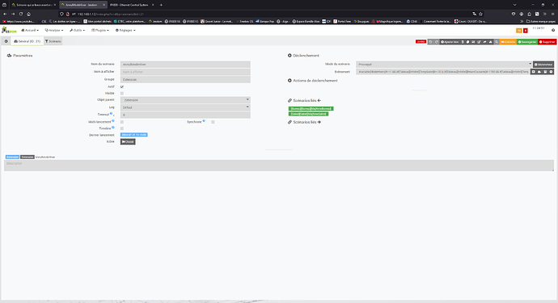Click the help icon near the clock
Viewport: 558px width, 303px height.
553,30
